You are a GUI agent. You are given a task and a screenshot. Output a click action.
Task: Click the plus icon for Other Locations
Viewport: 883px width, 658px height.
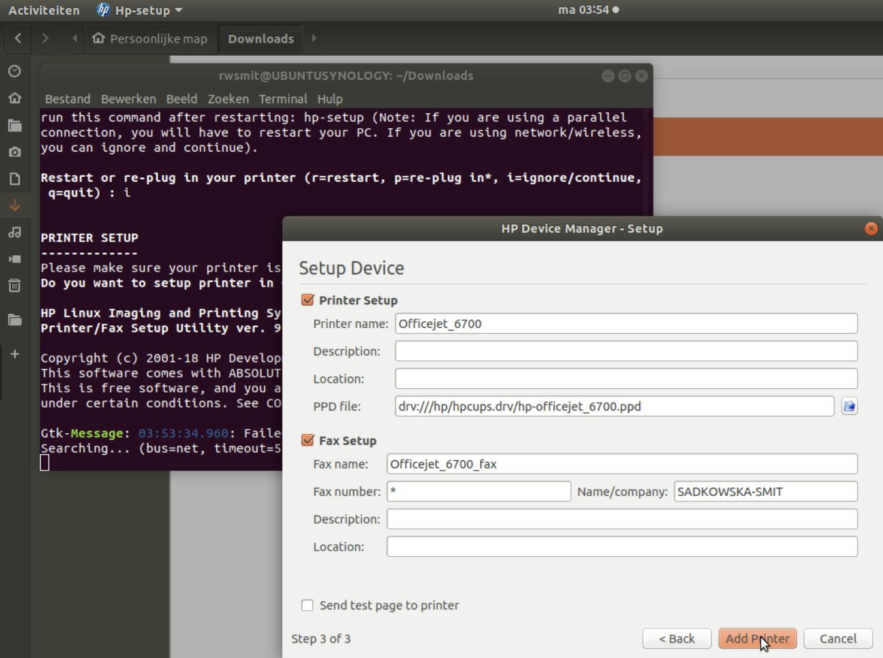point(15,354)
